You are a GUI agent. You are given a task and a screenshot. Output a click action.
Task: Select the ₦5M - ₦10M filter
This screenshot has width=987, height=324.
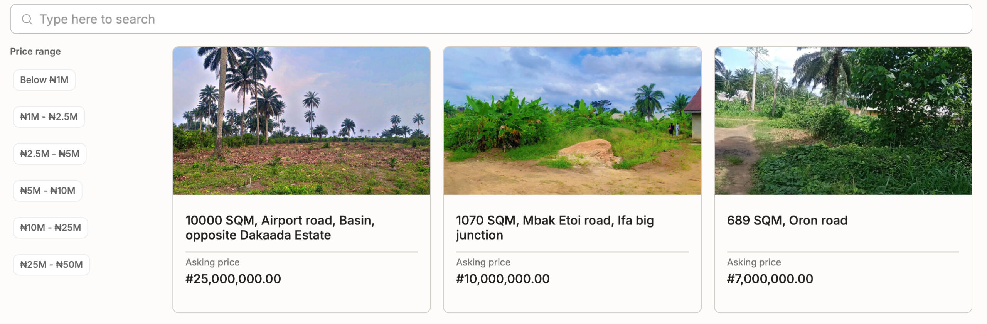tap(48, 190)
